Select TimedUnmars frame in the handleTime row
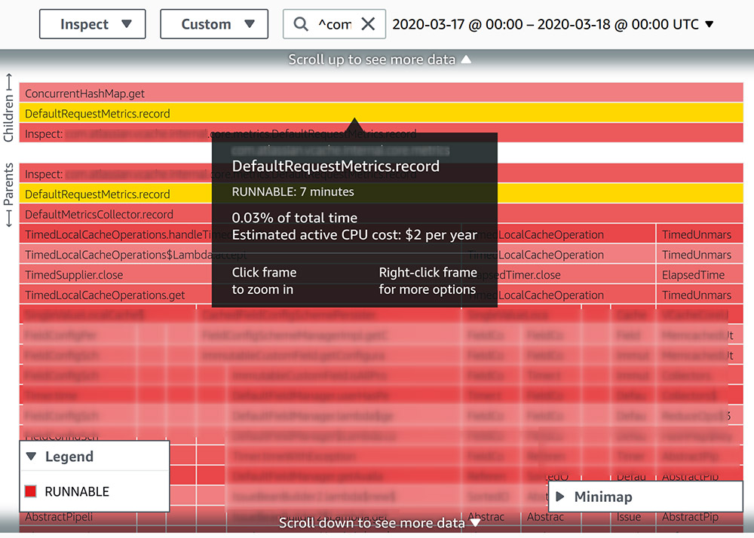Screen dimensions: 754x538 (x=700, y=234)
